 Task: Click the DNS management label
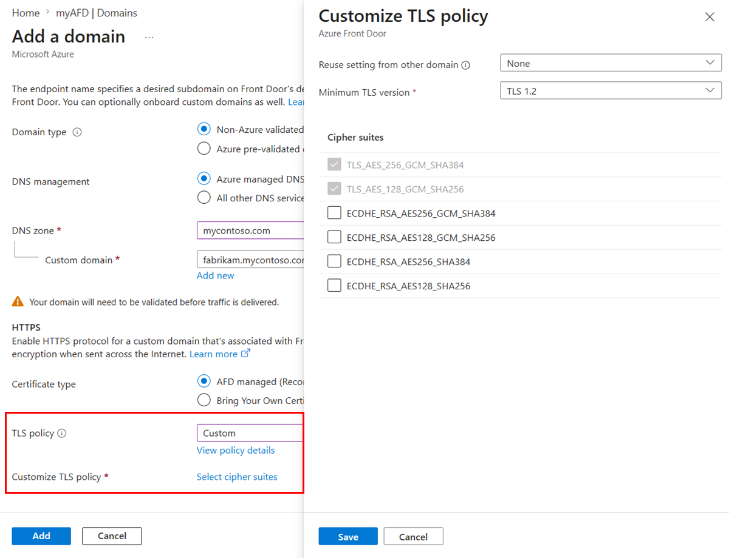[51, 182]
